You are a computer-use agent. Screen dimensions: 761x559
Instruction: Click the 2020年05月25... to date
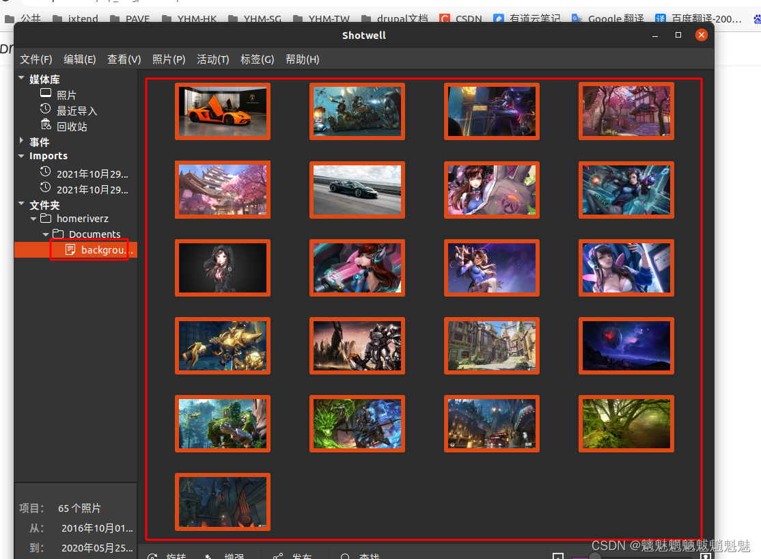pos(97,548)
